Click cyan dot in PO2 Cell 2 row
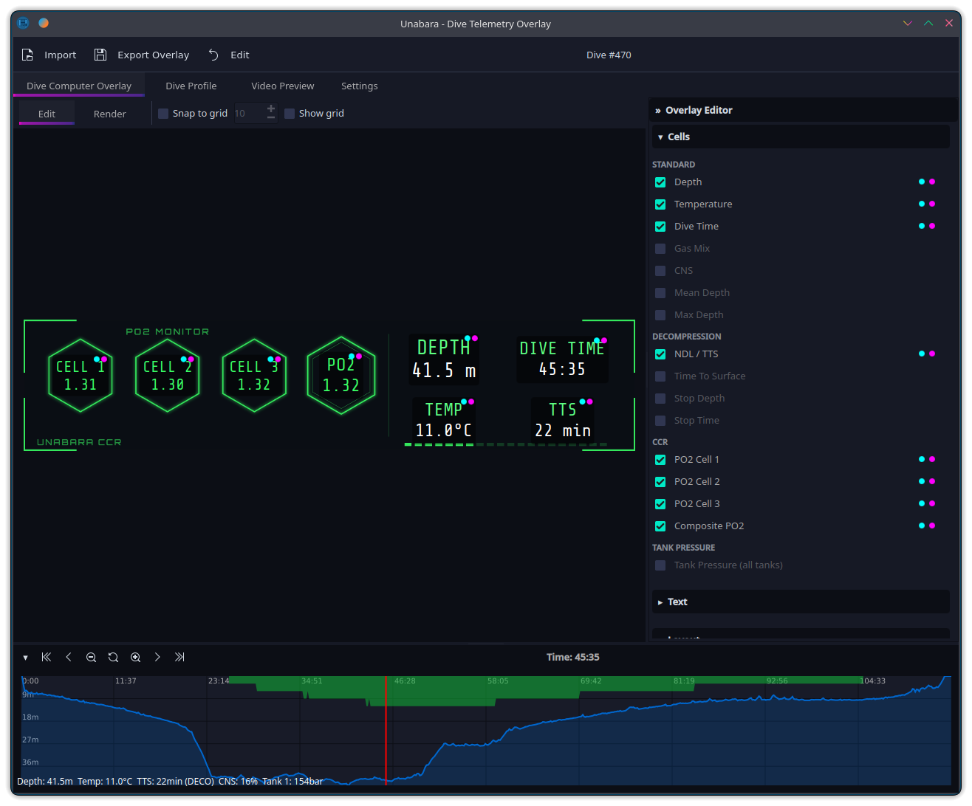The width and height of the screenshot is (972, 806). pos(922,481)
